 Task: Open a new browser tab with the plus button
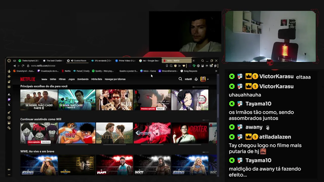pyautogui.click(x=193, y=61)
